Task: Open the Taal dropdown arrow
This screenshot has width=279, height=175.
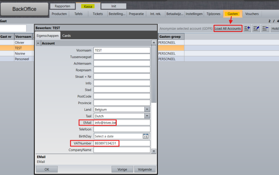Action: click(x=147, y=116)
